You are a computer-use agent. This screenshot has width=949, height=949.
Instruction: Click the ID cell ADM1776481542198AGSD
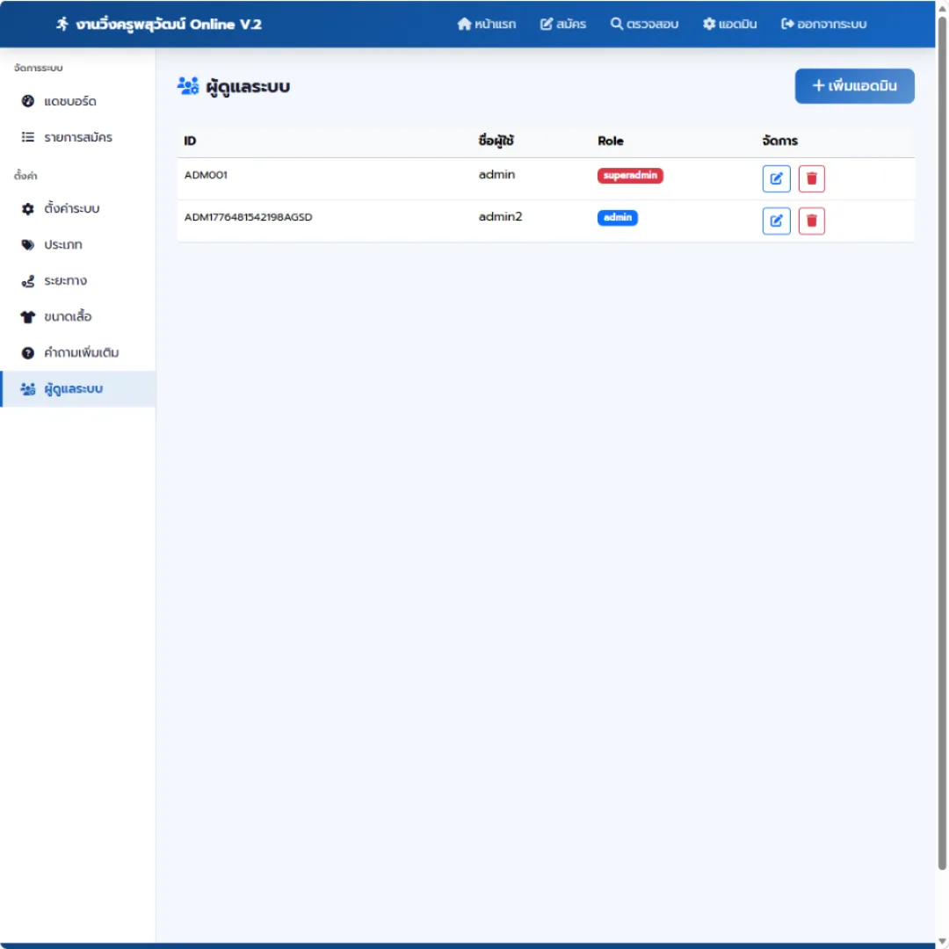pyautogui.click(x=248, y=217)
